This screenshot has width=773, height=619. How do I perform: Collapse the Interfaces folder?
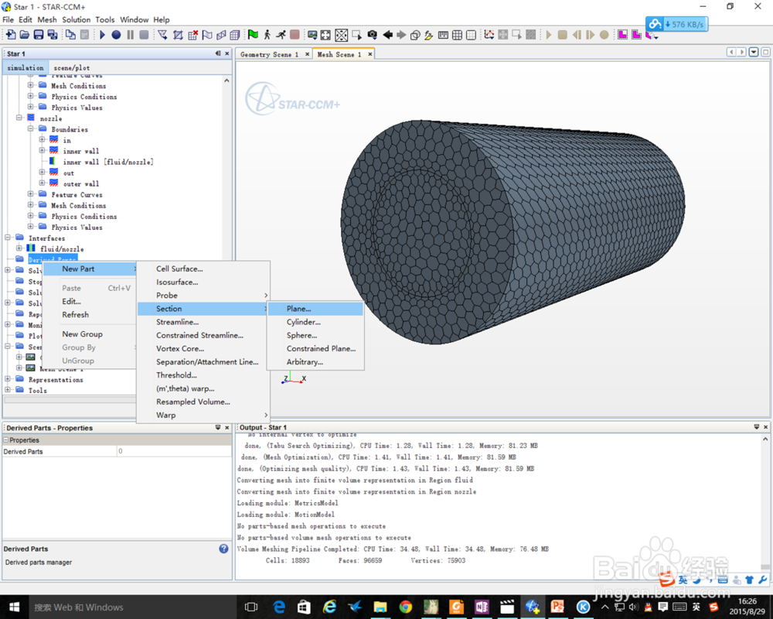[x=8, y=238]
